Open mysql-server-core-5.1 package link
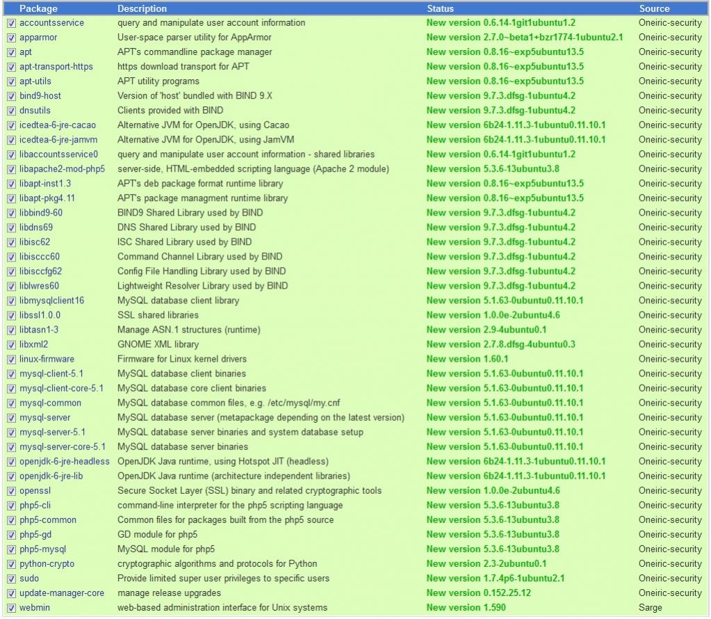Image resolution: width=711 pixels, height=619 pixels. click(x=62, y=447)
